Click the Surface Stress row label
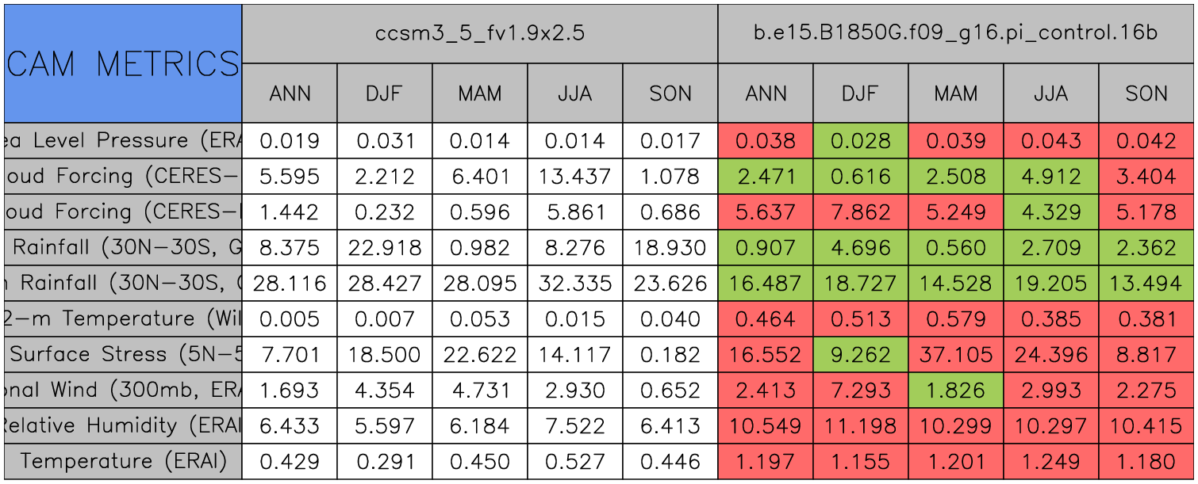1198x484 pixels. coord(123,354)
